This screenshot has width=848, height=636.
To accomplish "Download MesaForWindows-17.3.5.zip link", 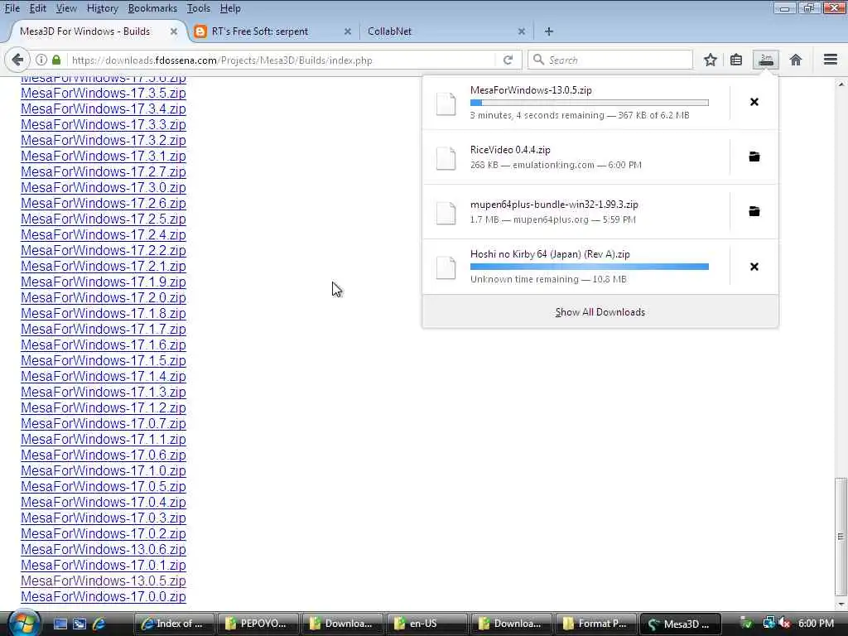I will click(104, 93).
